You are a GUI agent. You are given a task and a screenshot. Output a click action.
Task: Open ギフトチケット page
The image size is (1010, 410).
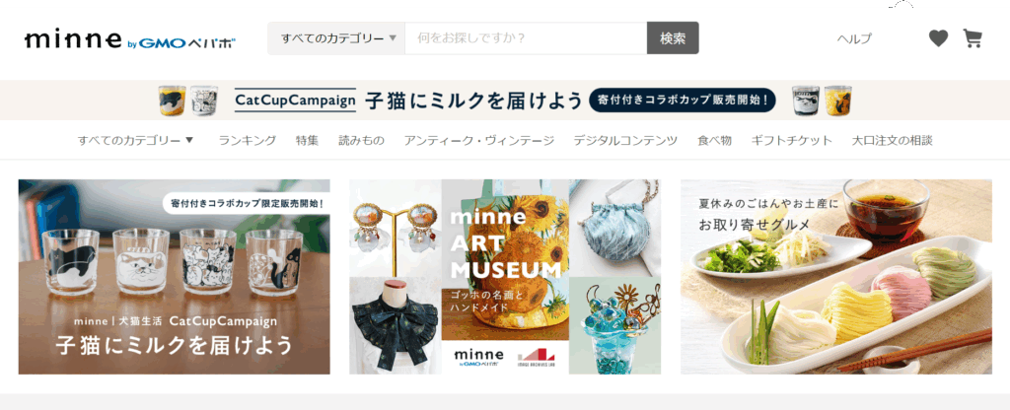[x=792, y=140]
